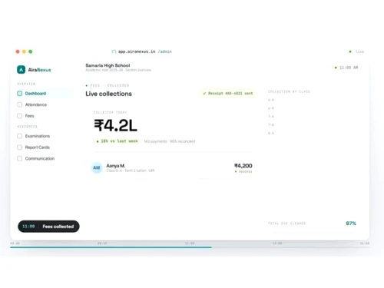The height and width of the screenshot is (288, 384).
Task: Click the app.airanexus.in /admin address
Action: pyautogui.click(x=145, y=51)
